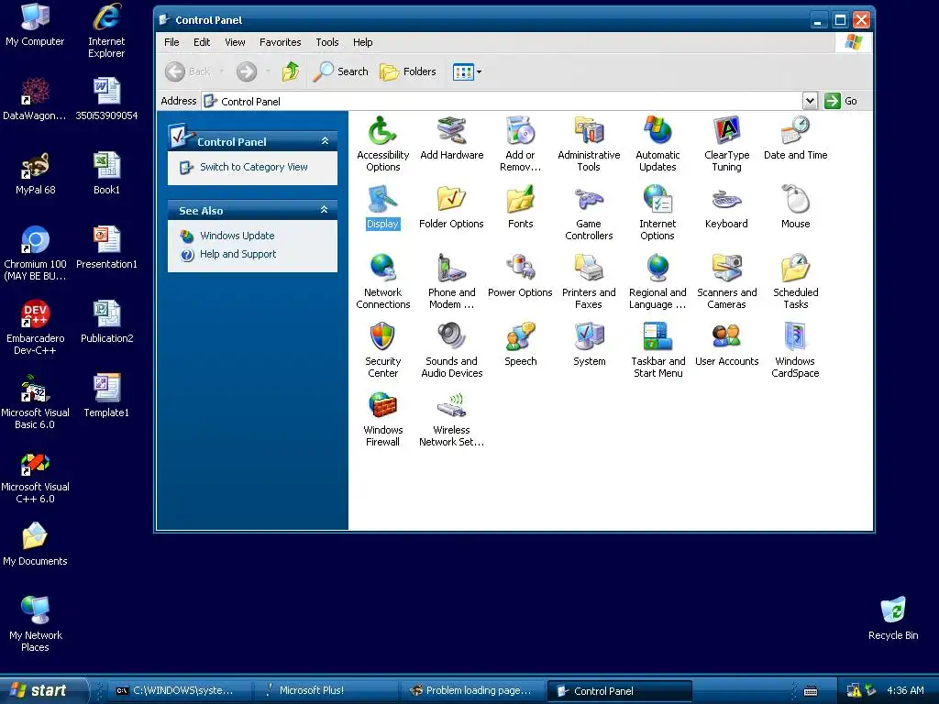Open the Tools menu

point(327,42)
